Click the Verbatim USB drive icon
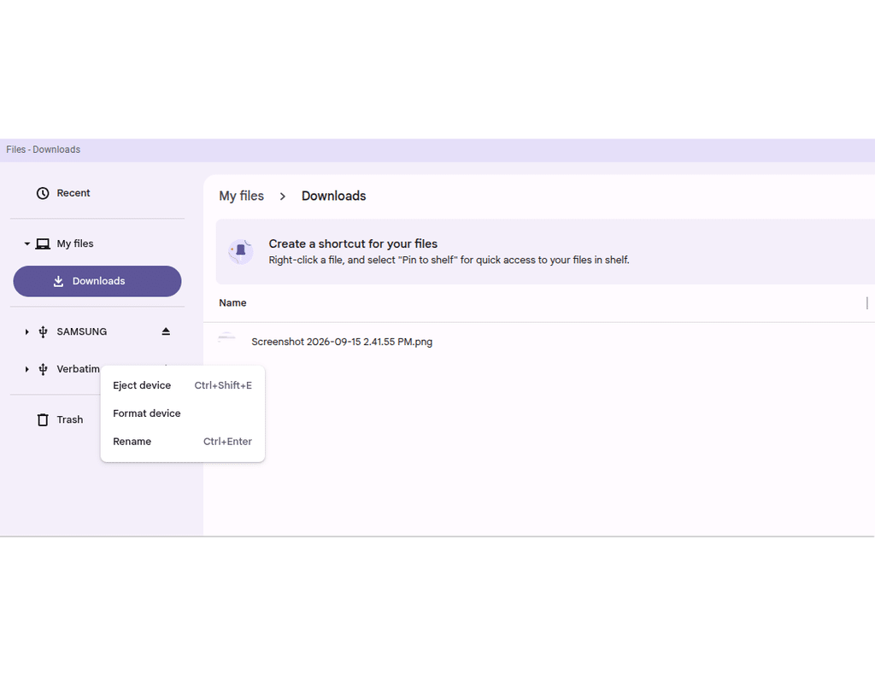The width and height of the screenshot is (875, 674). pyautogui.click(x=43, y=369)
